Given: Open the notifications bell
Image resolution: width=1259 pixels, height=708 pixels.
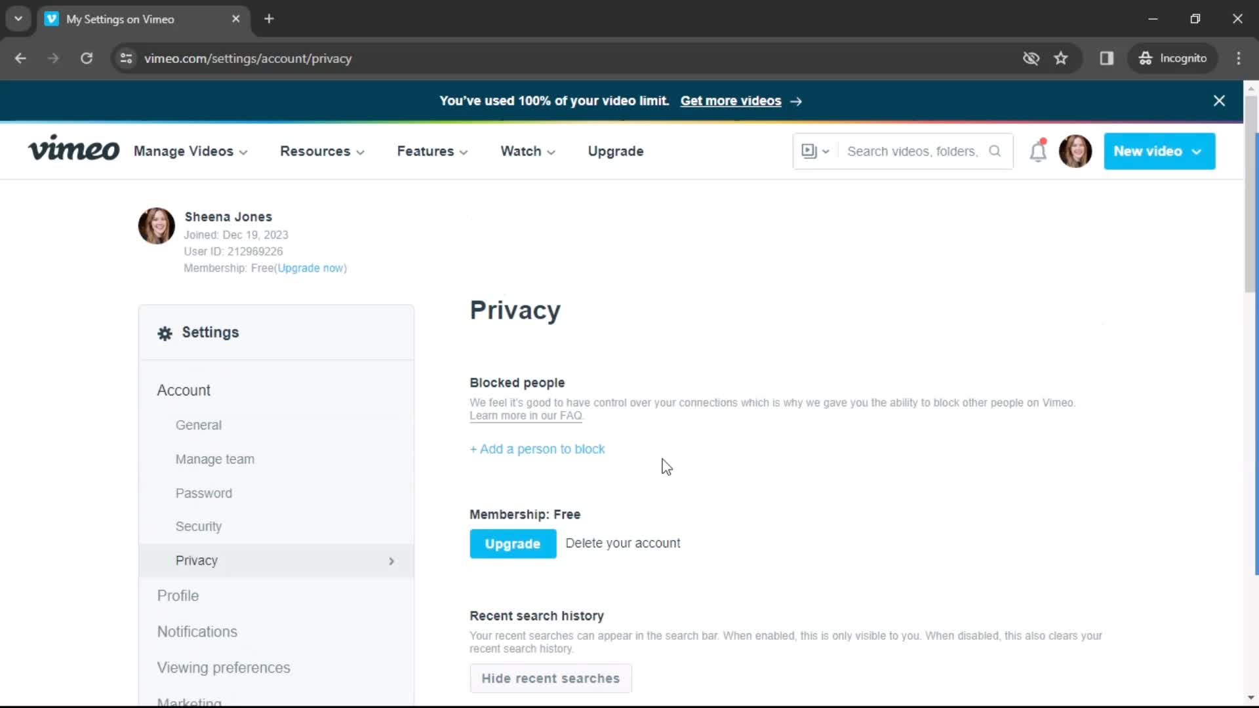Looking at the screenshot, I should (1038, 151).
